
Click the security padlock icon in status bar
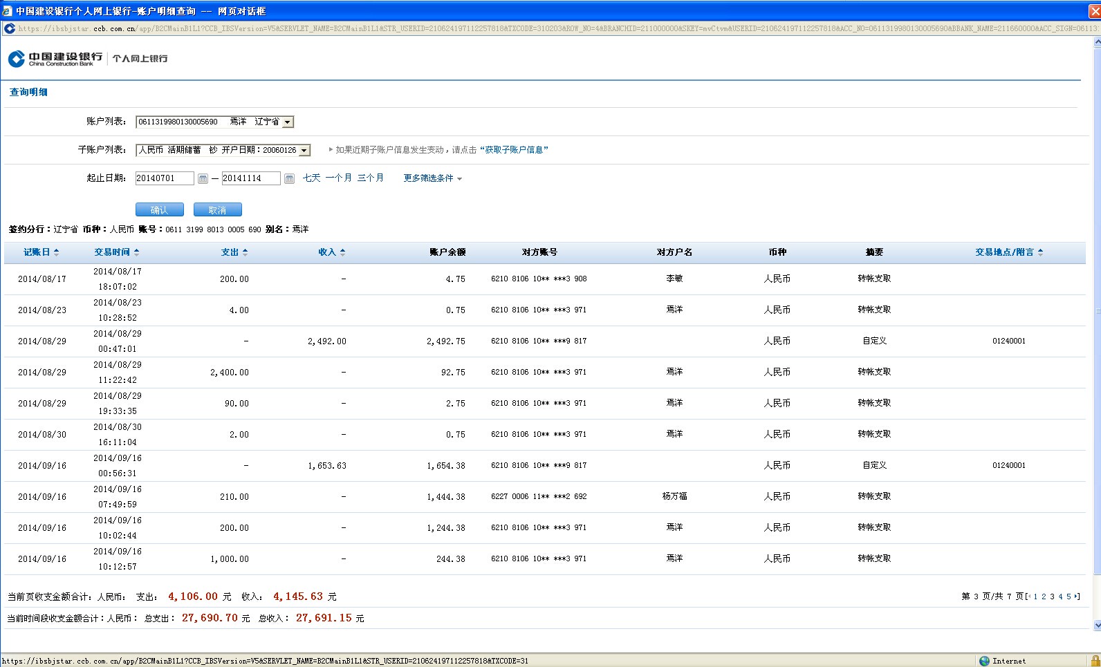(x=1095, y=661)
